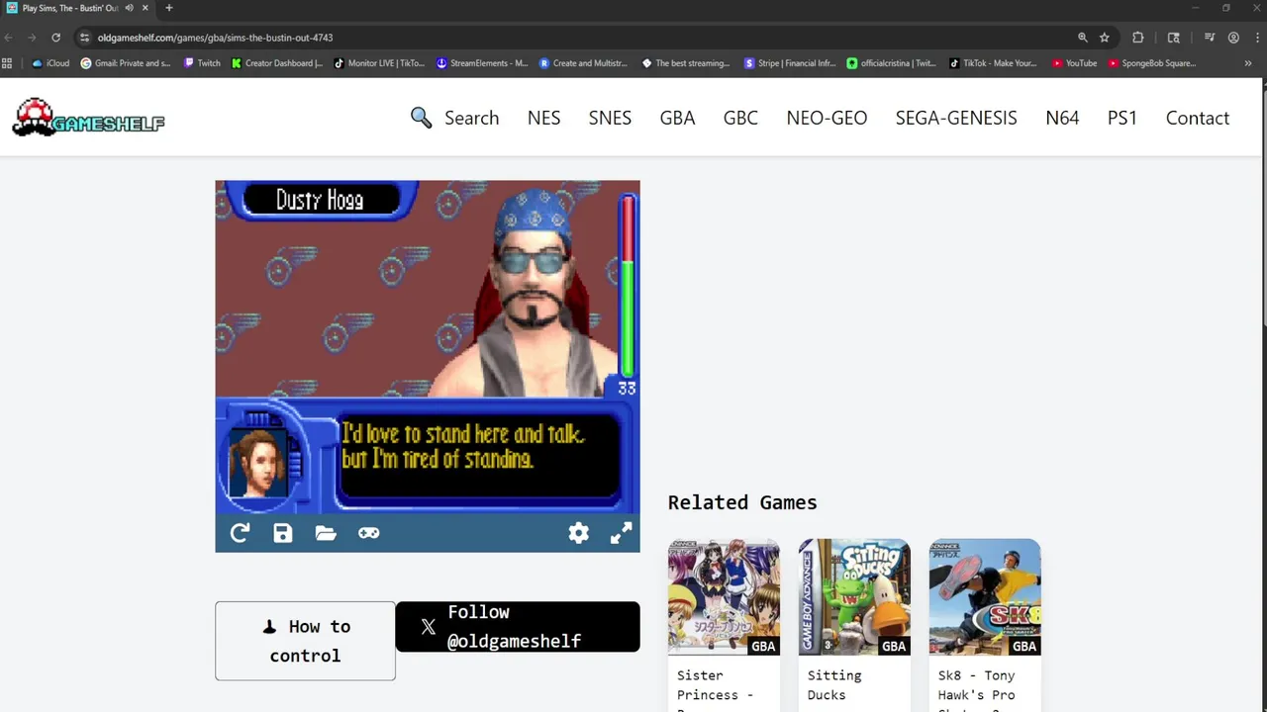
Task: Click the page vertical scrollbar
Action: 1263,208
